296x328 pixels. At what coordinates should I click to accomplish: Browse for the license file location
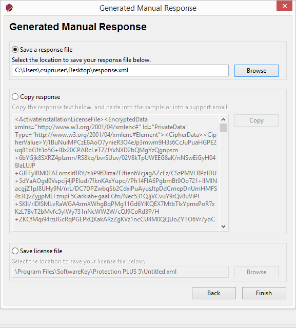256,272
